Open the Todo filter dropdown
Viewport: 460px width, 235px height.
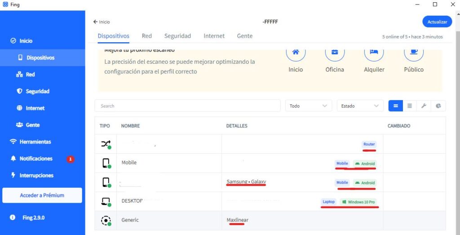309,106
